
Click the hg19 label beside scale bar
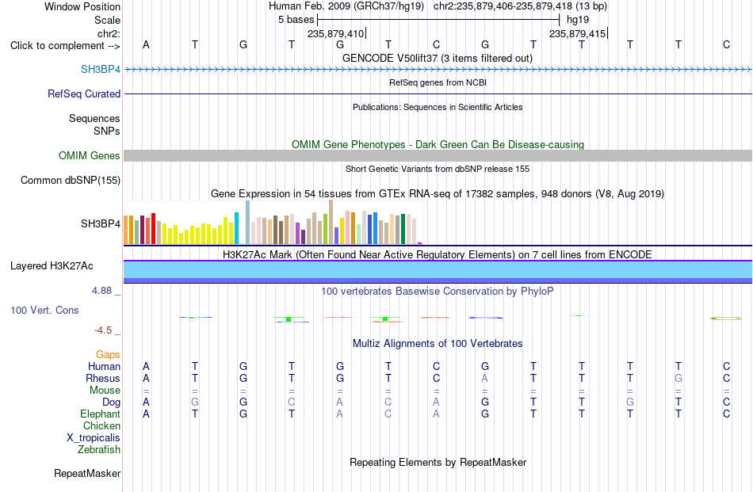pyautogui.click(x=578, y=20)
